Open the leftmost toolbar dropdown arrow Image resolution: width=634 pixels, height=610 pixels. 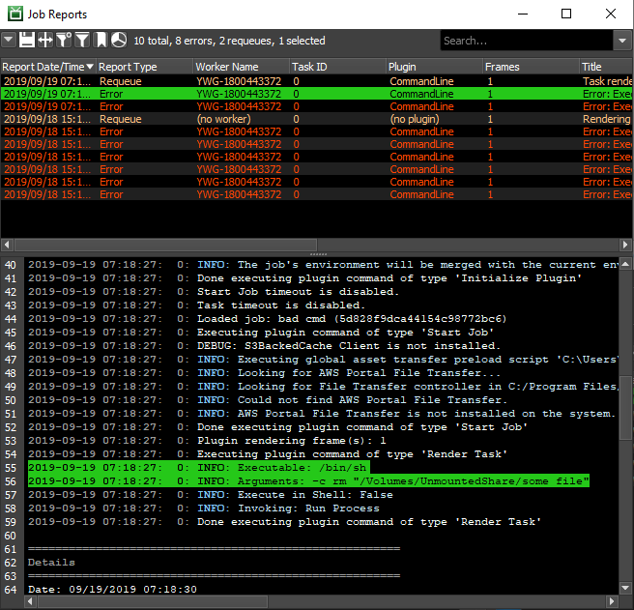9,41
